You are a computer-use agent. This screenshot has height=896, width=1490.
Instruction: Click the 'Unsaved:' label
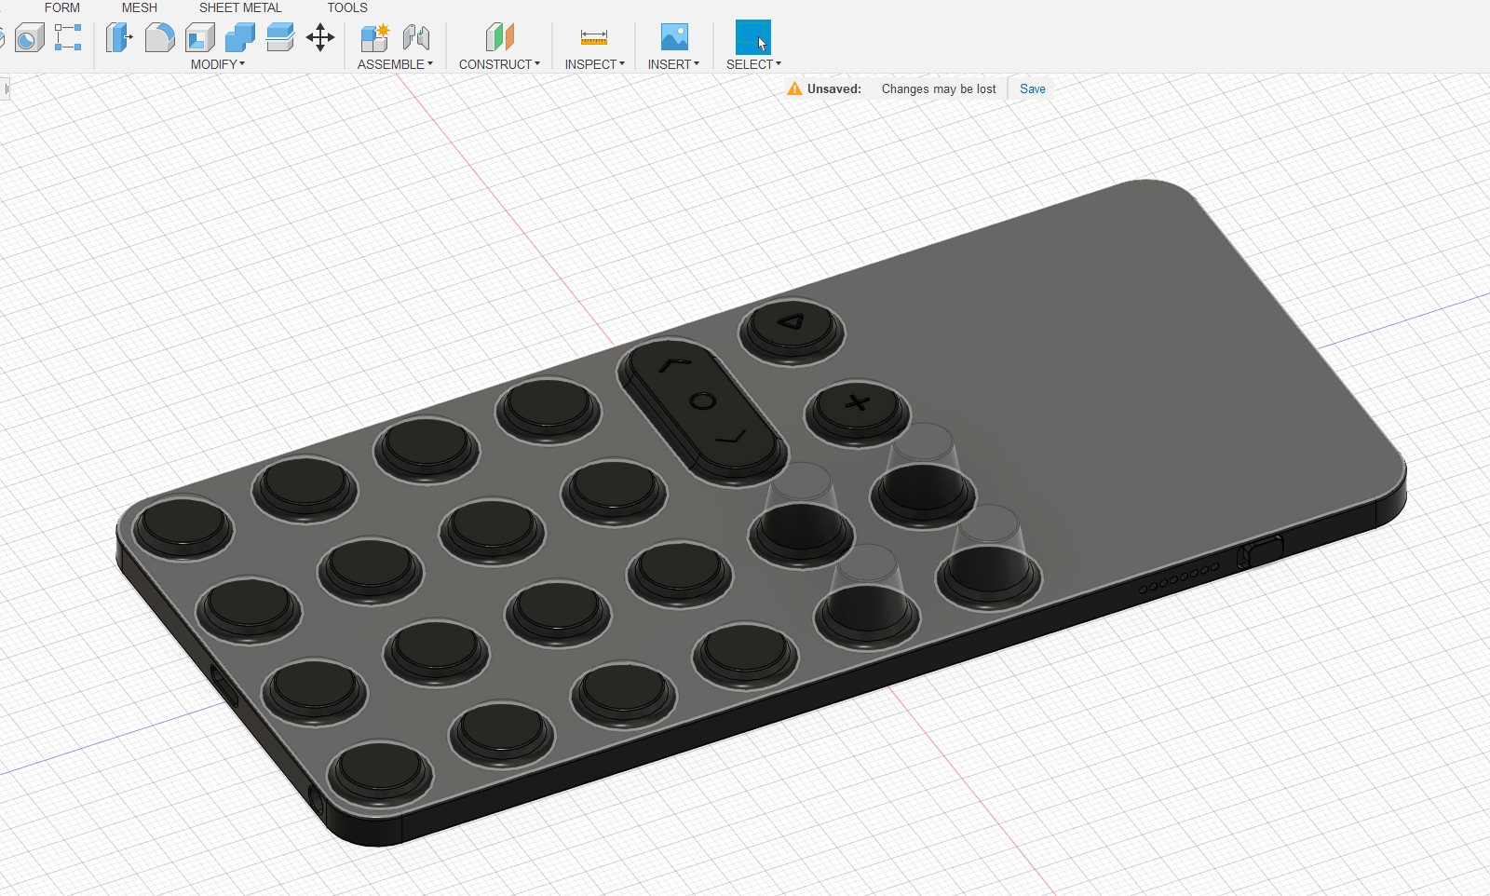coord(834,89)
